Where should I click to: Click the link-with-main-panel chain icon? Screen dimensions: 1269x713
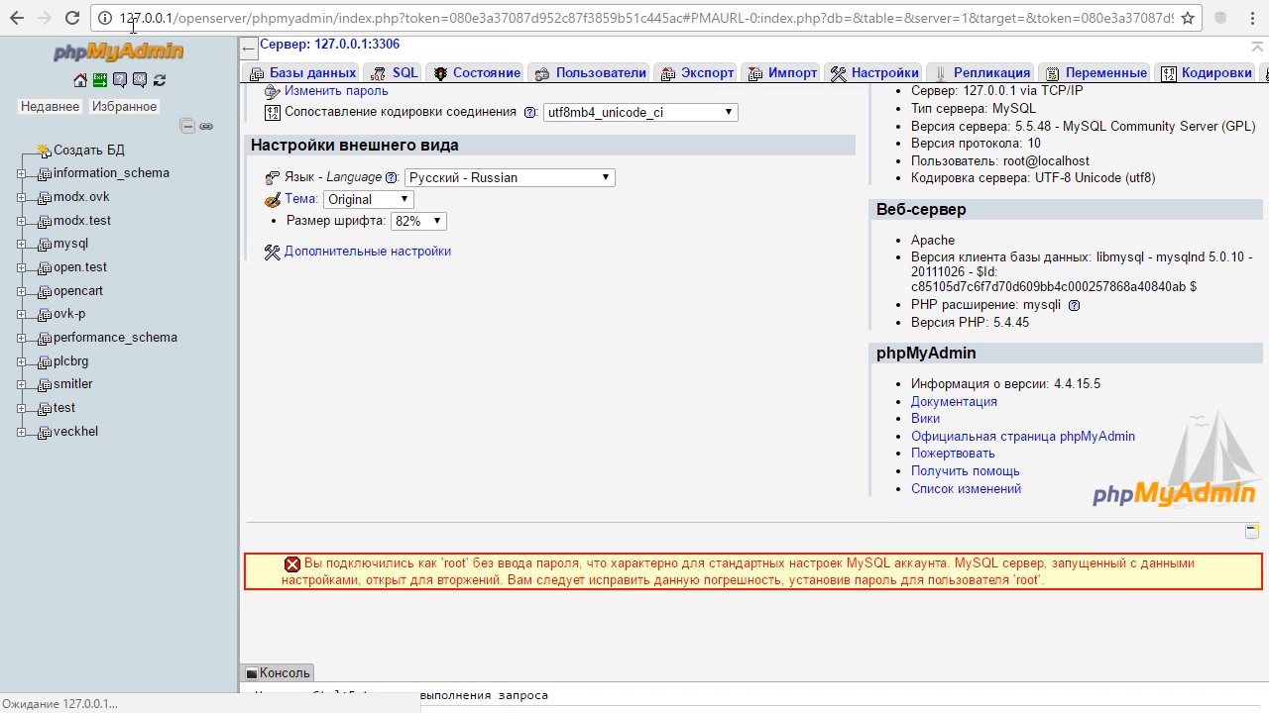(x=206, y=126)
